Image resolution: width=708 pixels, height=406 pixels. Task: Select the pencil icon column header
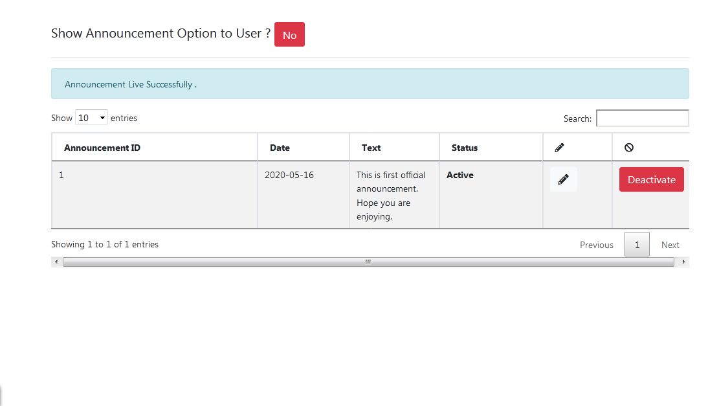pyautogui.click(x=559, y=147)
